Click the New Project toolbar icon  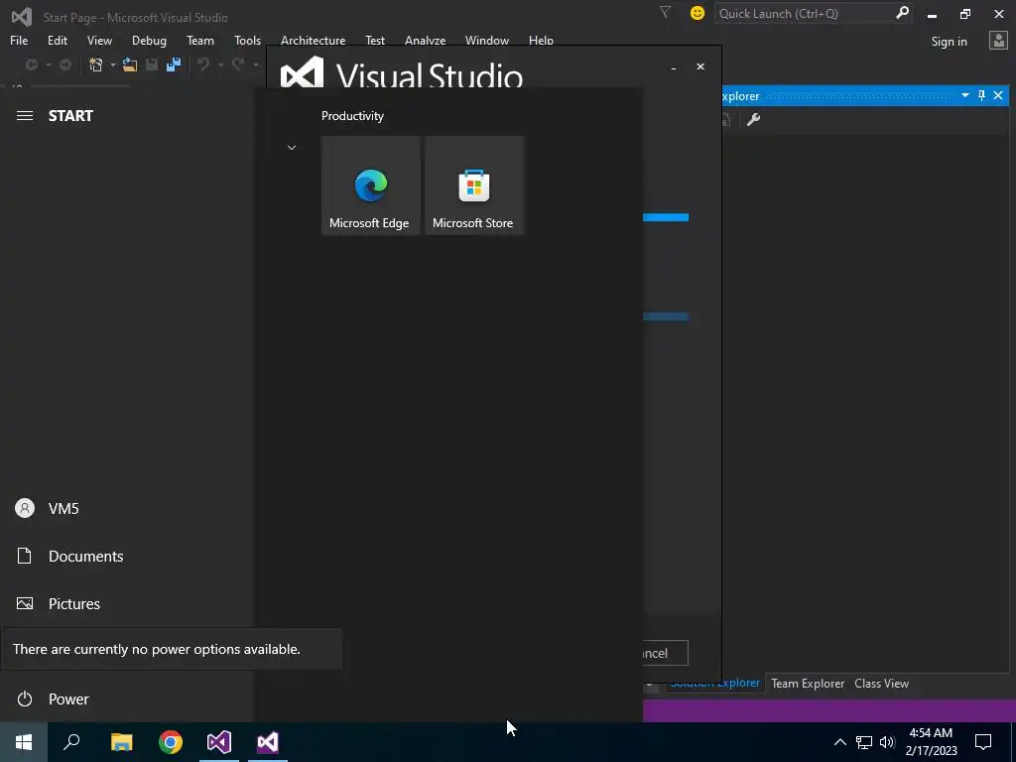point(96,64)
